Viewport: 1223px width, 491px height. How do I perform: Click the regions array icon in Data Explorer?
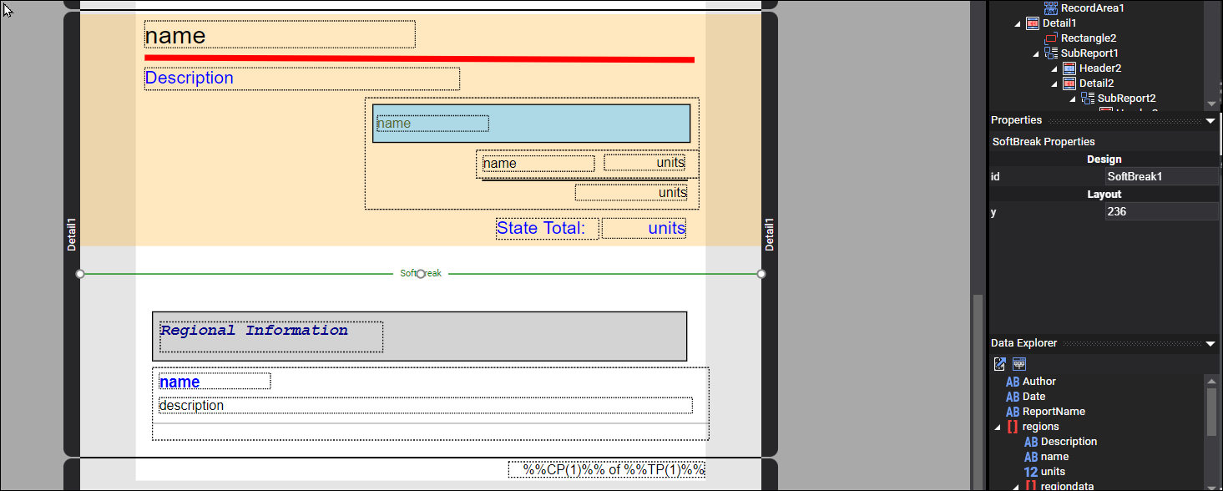click(x=1013, y=427)
